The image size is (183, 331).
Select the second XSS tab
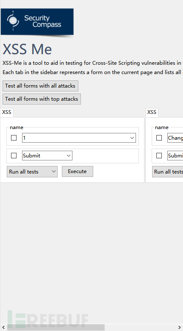tap(152, 112)
